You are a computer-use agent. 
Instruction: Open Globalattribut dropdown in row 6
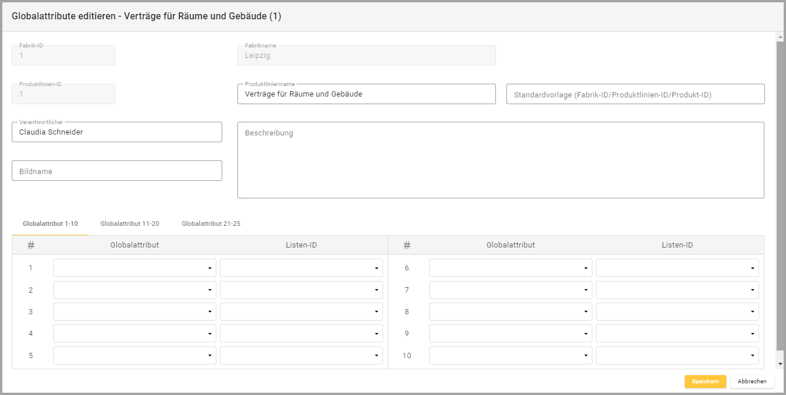[511, 268]
